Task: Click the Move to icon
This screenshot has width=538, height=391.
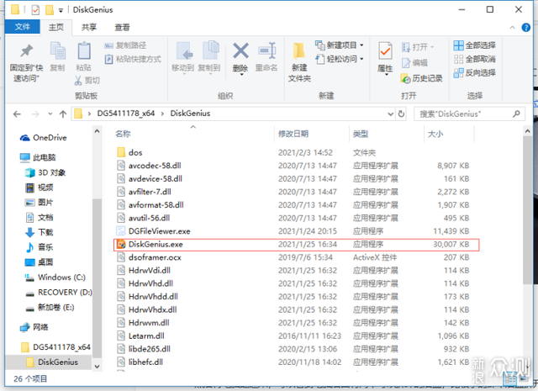Action: (184, 50)
